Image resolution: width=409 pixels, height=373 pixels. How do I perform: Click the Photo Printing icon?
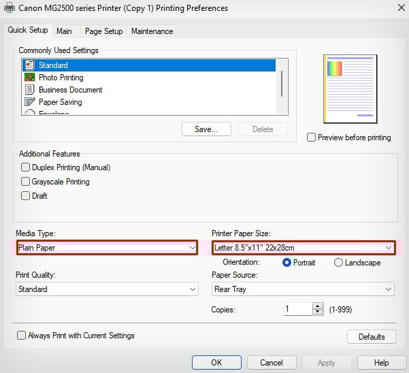click(29, 77)
